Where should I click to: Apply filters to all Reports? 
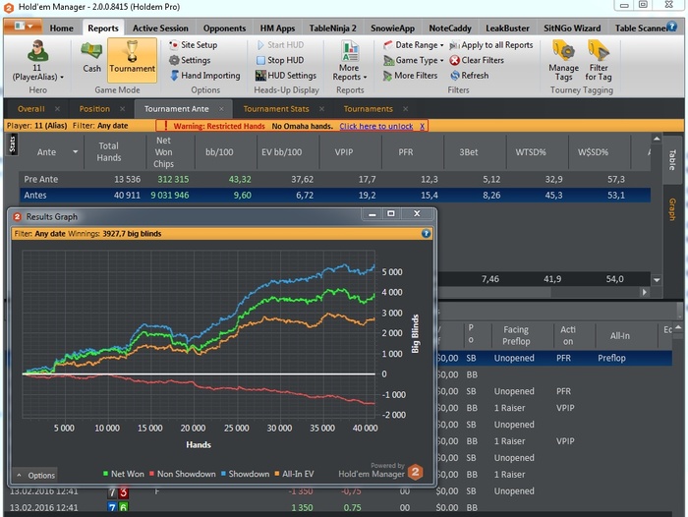tap(491, 45)
